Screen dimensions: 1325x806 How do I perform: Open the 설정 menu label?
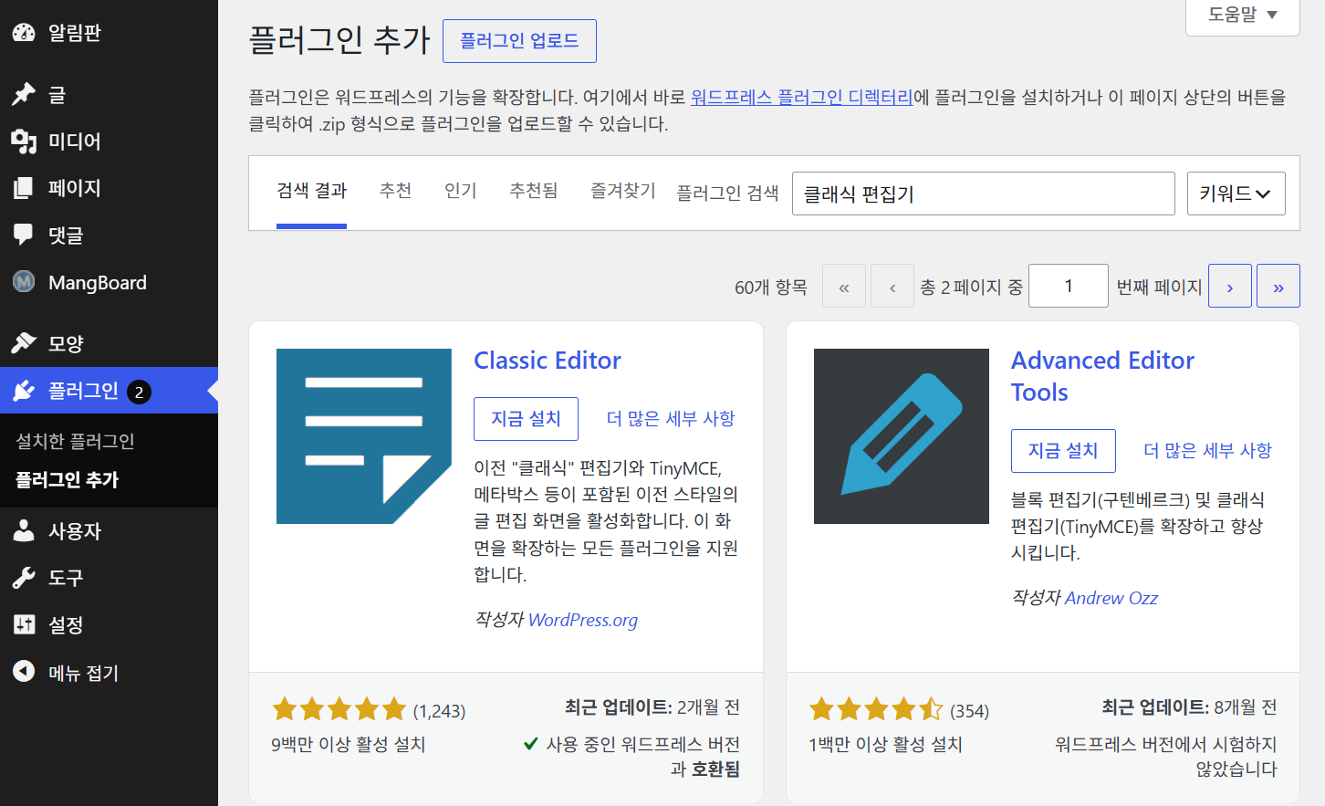[66, 624]
